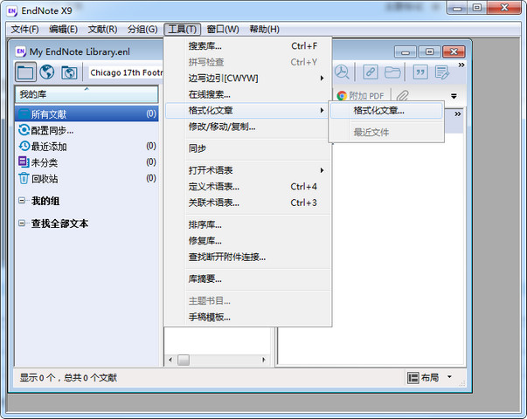Choose 同步 from the Tools menu
527x419 pixels.
(247, 148)
